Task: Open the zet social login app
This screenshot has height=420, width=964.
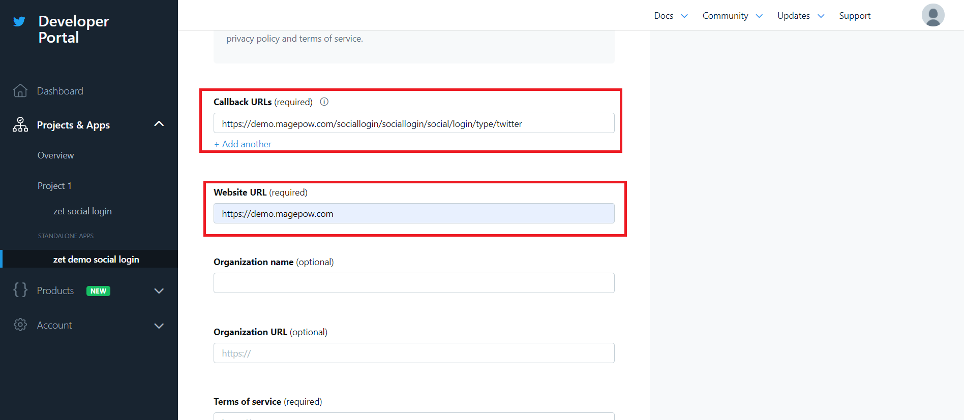Action: coord(82,211)
